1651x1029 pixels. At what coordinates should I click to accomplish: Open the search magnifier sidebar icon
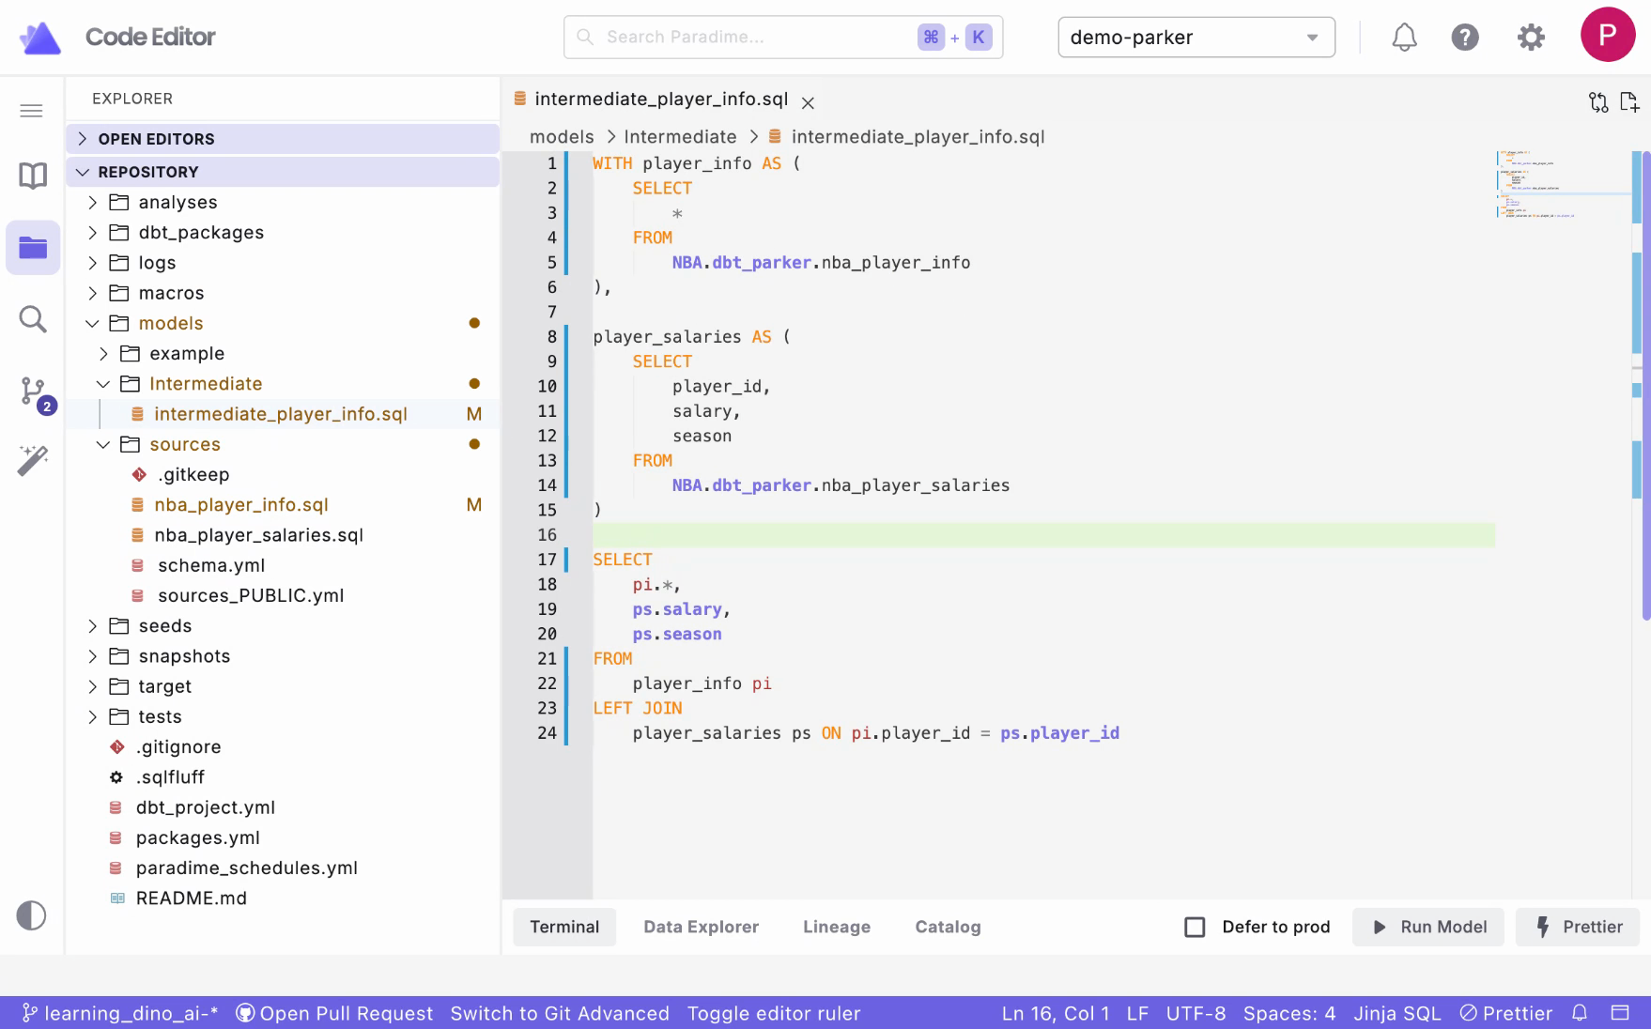tap(33, 319)
